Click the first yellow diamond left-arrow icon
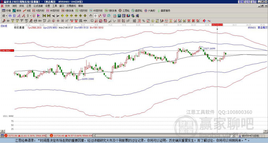Image resolution: width=268 pixels, height=143 pixels. [x=62, y=16]
